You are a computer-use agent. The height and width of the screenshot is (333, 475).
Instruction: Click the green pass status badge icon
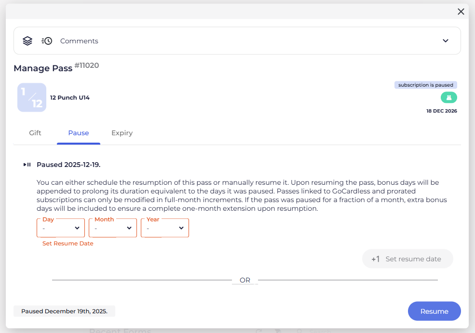click(x=448, y=98)
